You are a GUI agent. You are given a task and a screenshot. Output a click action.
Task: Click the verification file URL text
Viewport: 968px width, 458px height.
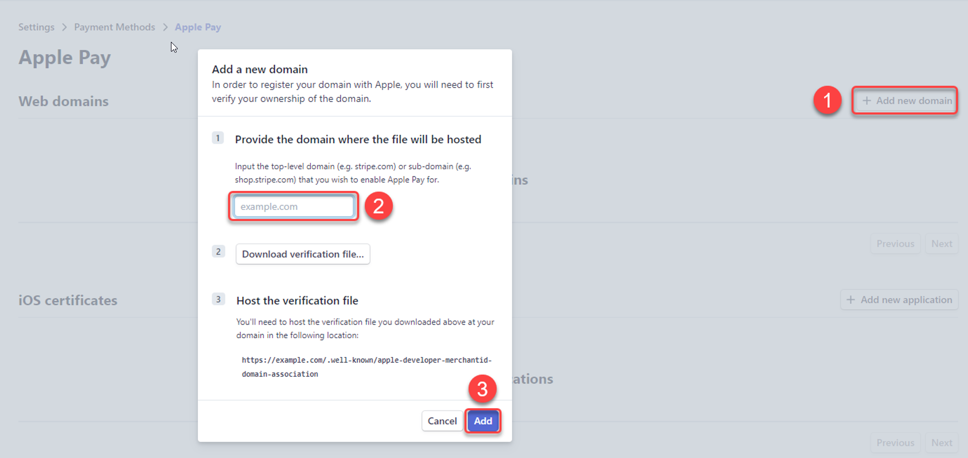tap(366, 367)
